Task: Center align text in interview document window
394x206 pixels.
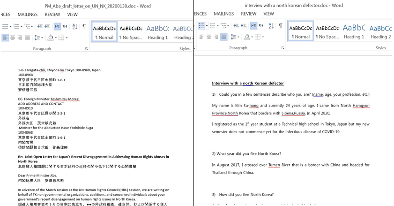Action: (209, 37)
